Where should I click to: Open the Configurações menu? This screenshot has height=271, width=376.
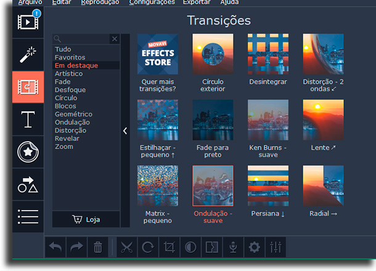click(152, 2)
